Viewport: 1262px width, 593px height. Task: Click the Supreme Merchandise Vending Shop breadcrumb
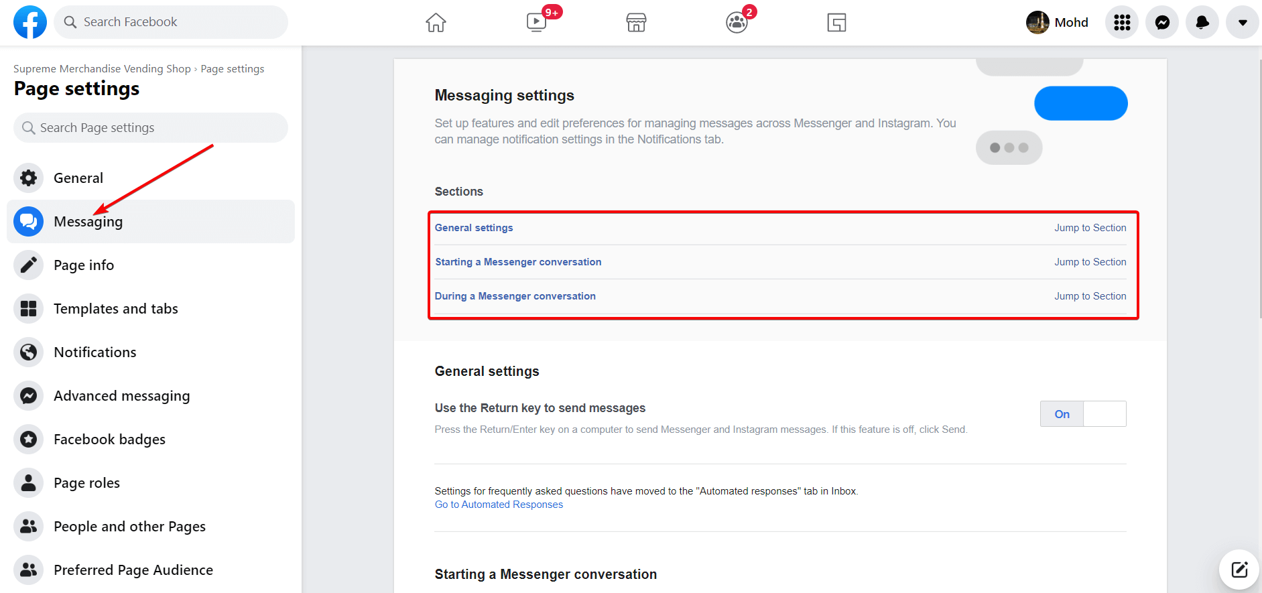[x=102, y=68]
